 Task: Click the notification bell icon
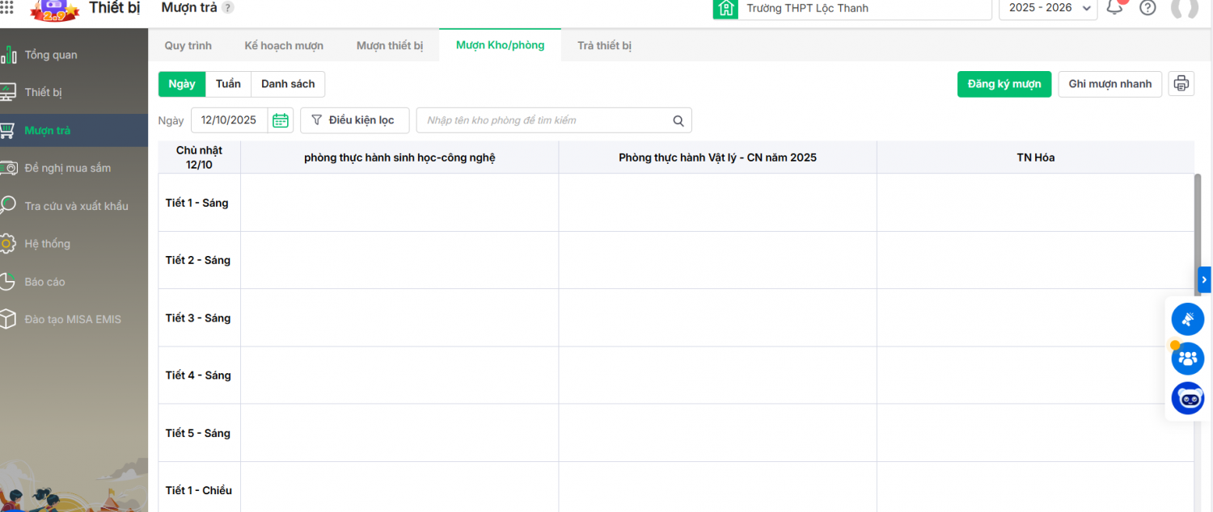point(1115,8)
